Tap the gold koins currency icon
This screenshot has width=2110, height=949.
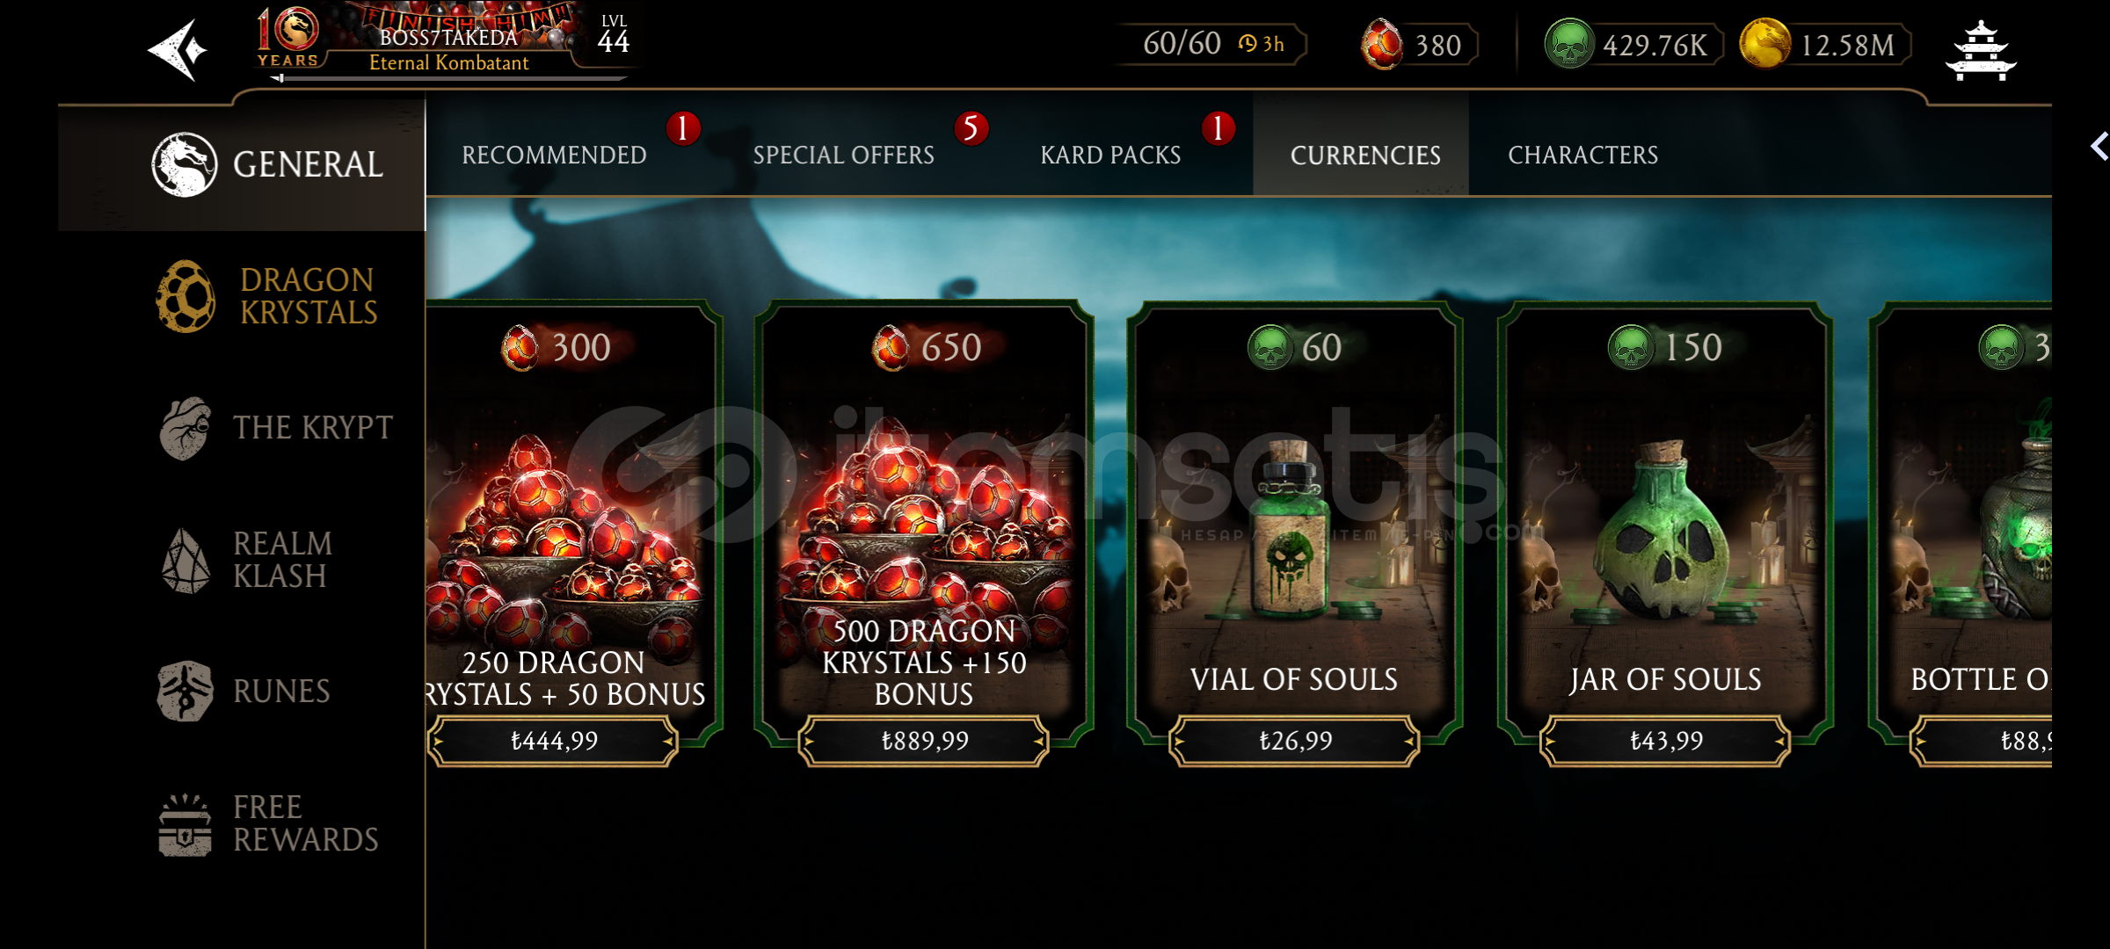pyautogui.click(x=1764, y=44)
